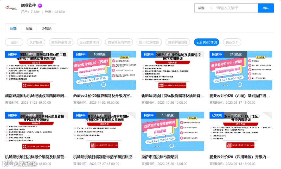Click the title 轨道建设项目投标报价编制及质量管…
The image size is (281, 169).
tap(173, 96)
